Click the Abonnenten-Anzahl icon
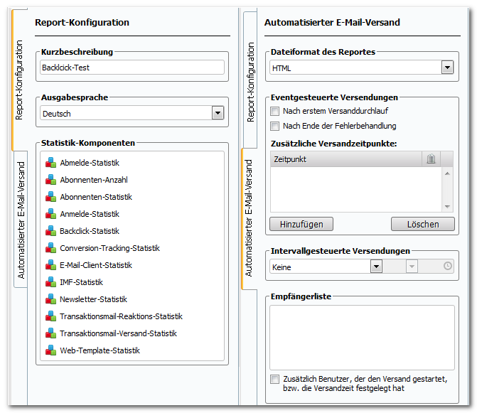The height and width of the screenshot is (413, 477). [x=50, y=180]
